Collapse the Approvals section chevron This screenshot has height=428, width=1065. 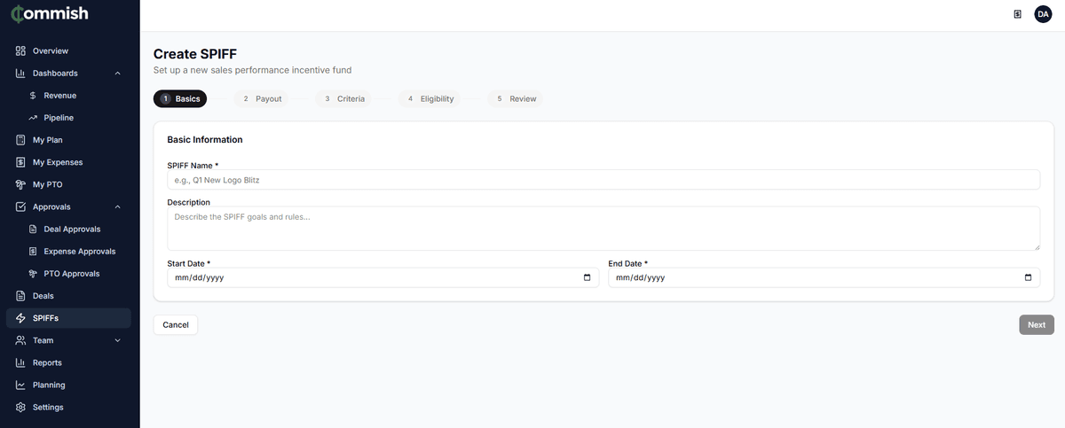(x=117, y=206)
